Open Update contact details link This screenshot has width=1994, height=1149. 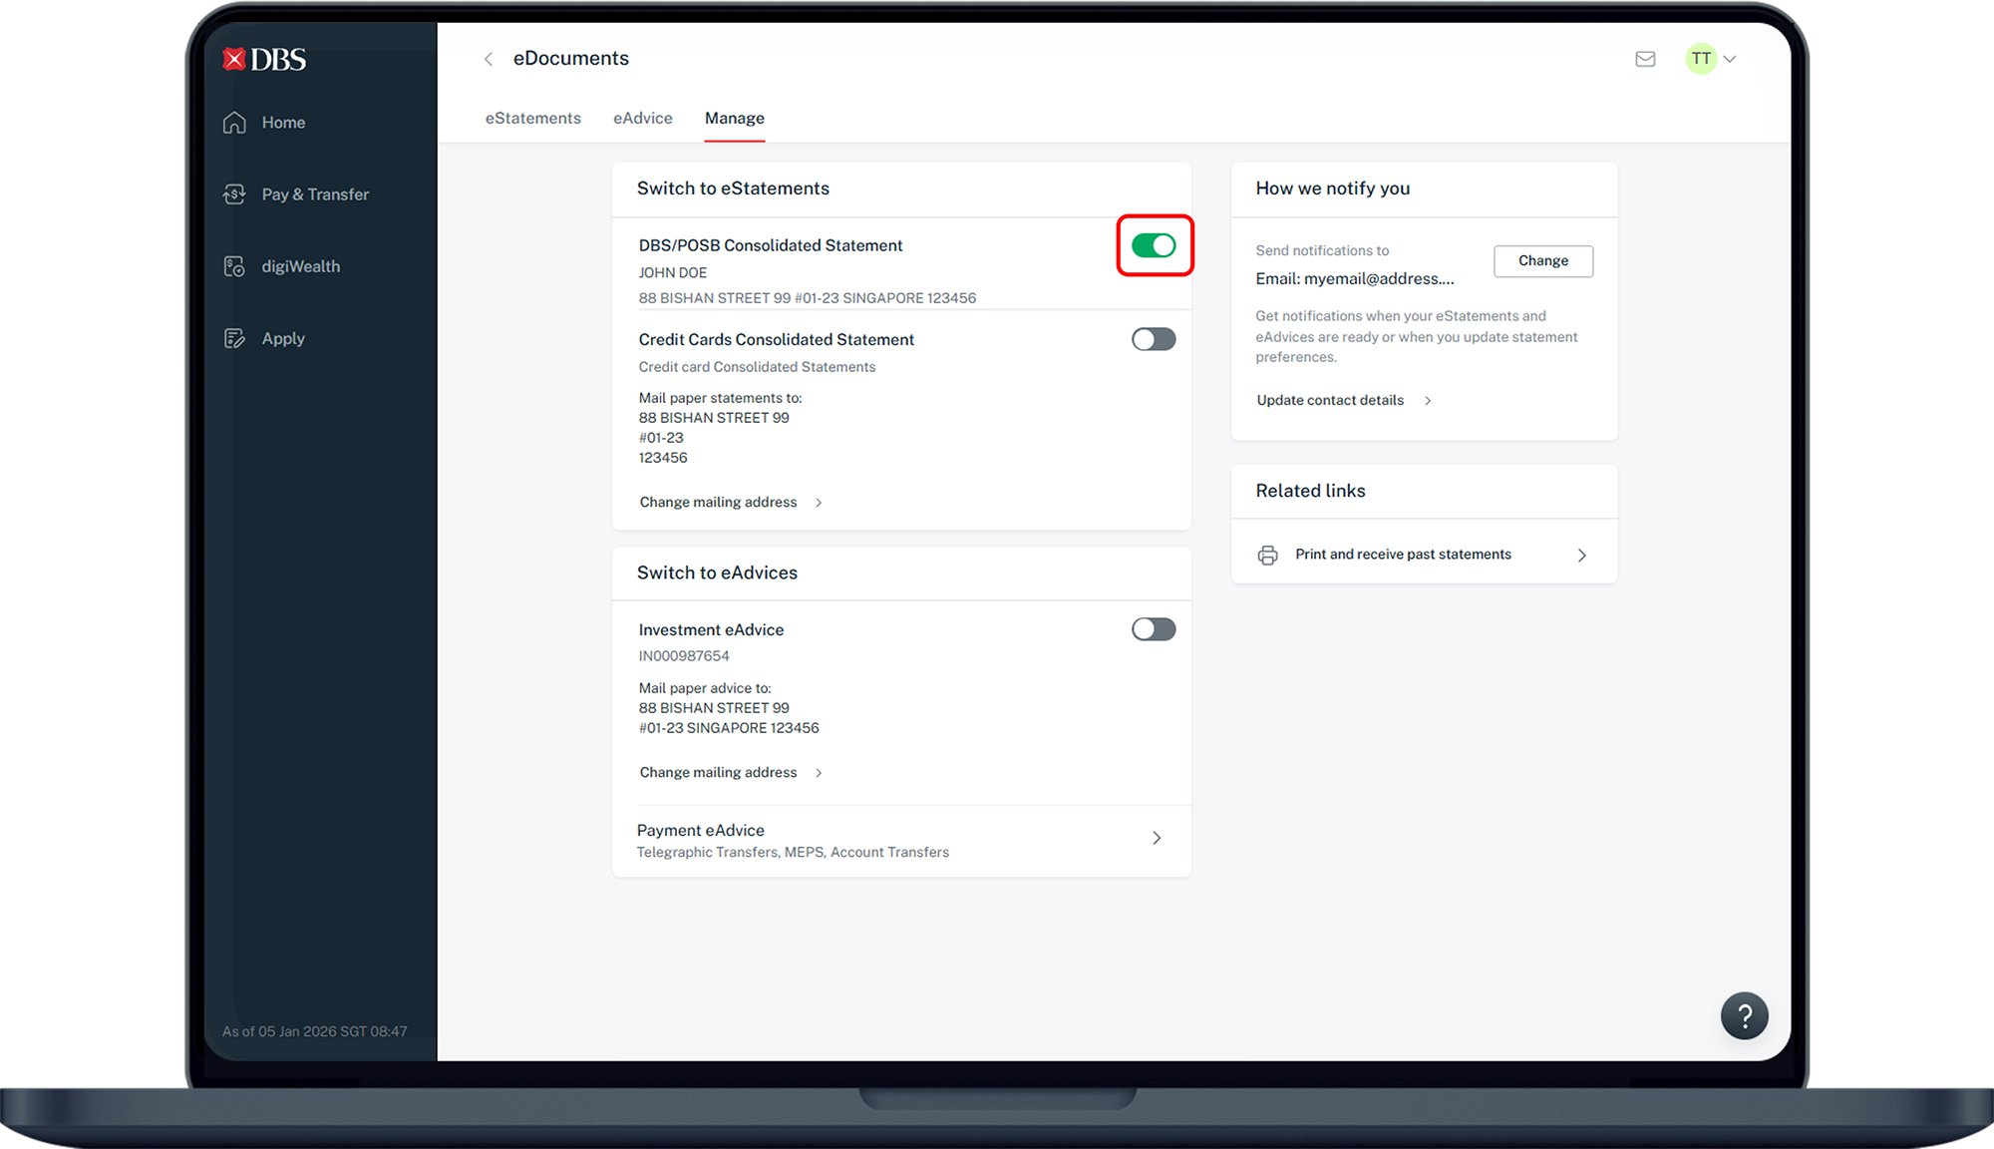click(x=1330, y=400)
